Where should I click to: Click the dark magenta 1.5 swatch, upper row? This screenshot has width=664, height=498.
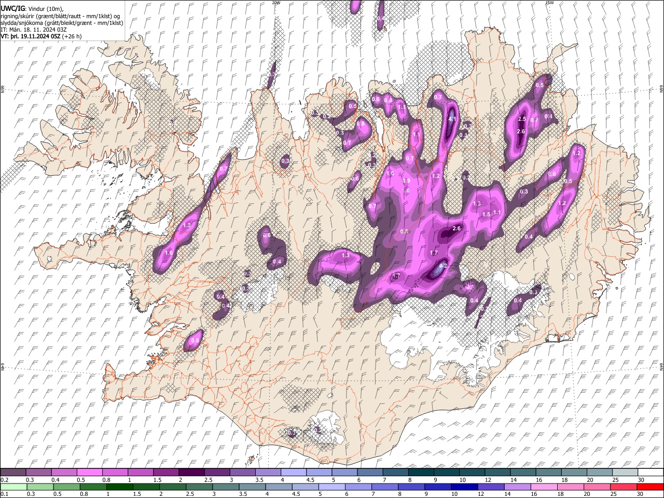[x=165, y=472]
